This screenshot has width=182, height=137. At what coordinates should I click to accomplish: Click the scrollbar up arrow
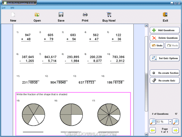click(146, 25)
